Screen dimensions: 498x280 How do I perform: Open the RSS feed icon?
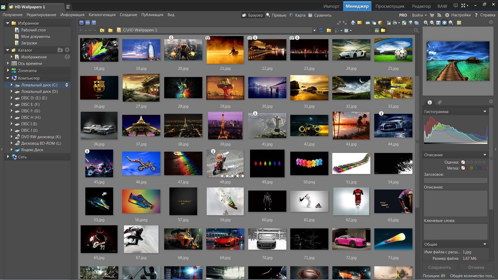point(439,15)
